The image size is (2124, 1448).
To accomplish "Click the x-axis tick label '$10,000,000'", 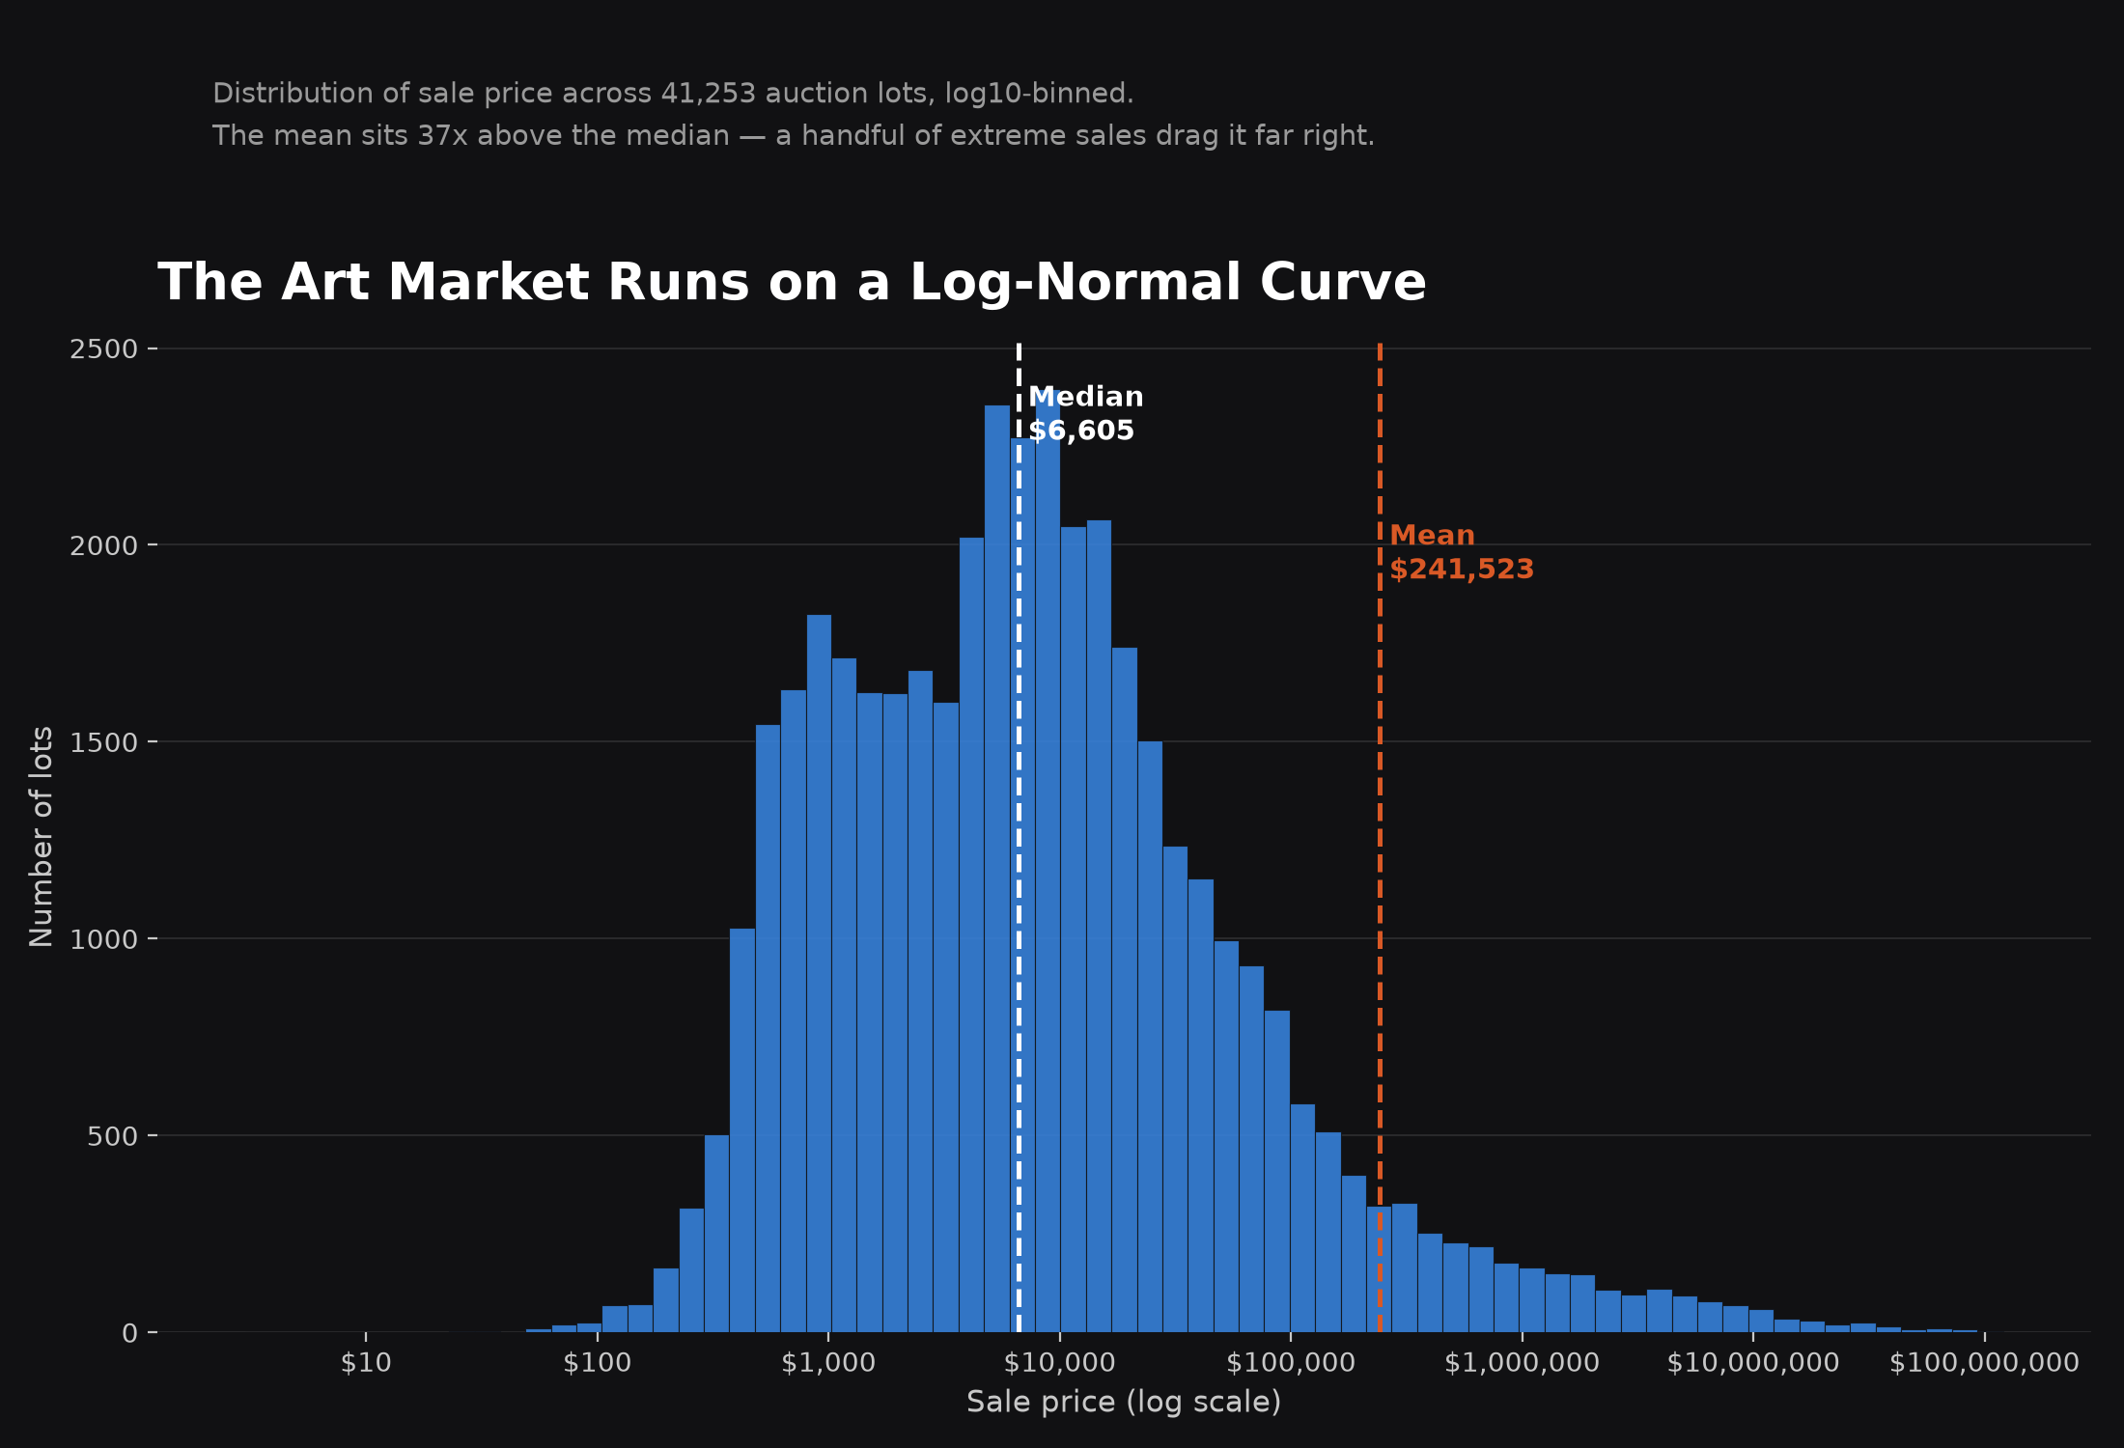I will pyautogui.click(x=1753, y=1363).
